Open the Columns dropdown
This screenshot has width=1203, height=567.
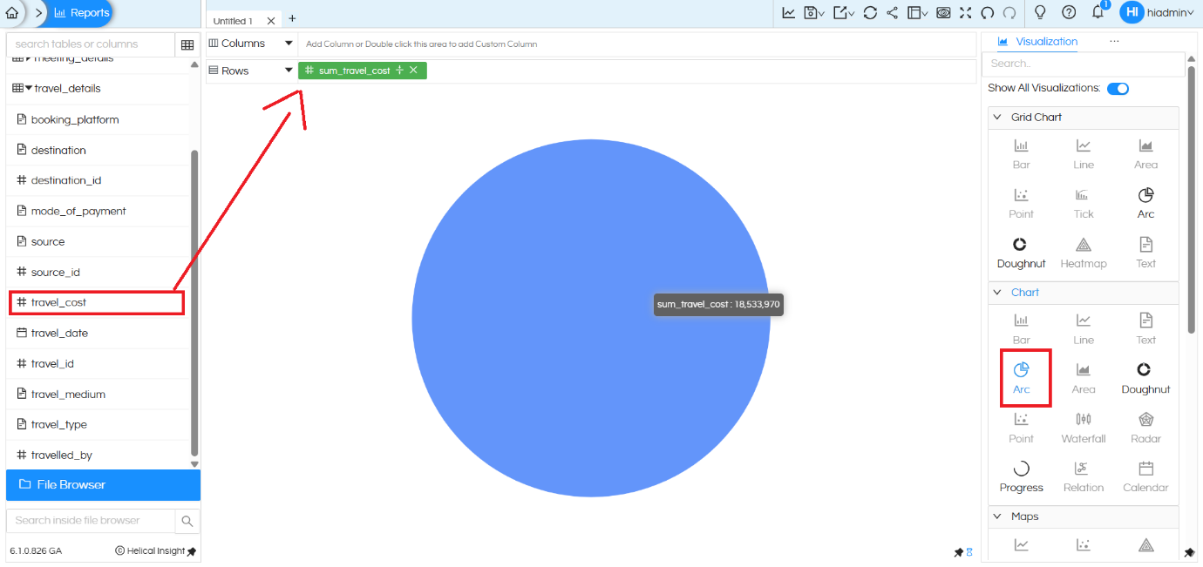coord(288,42)
